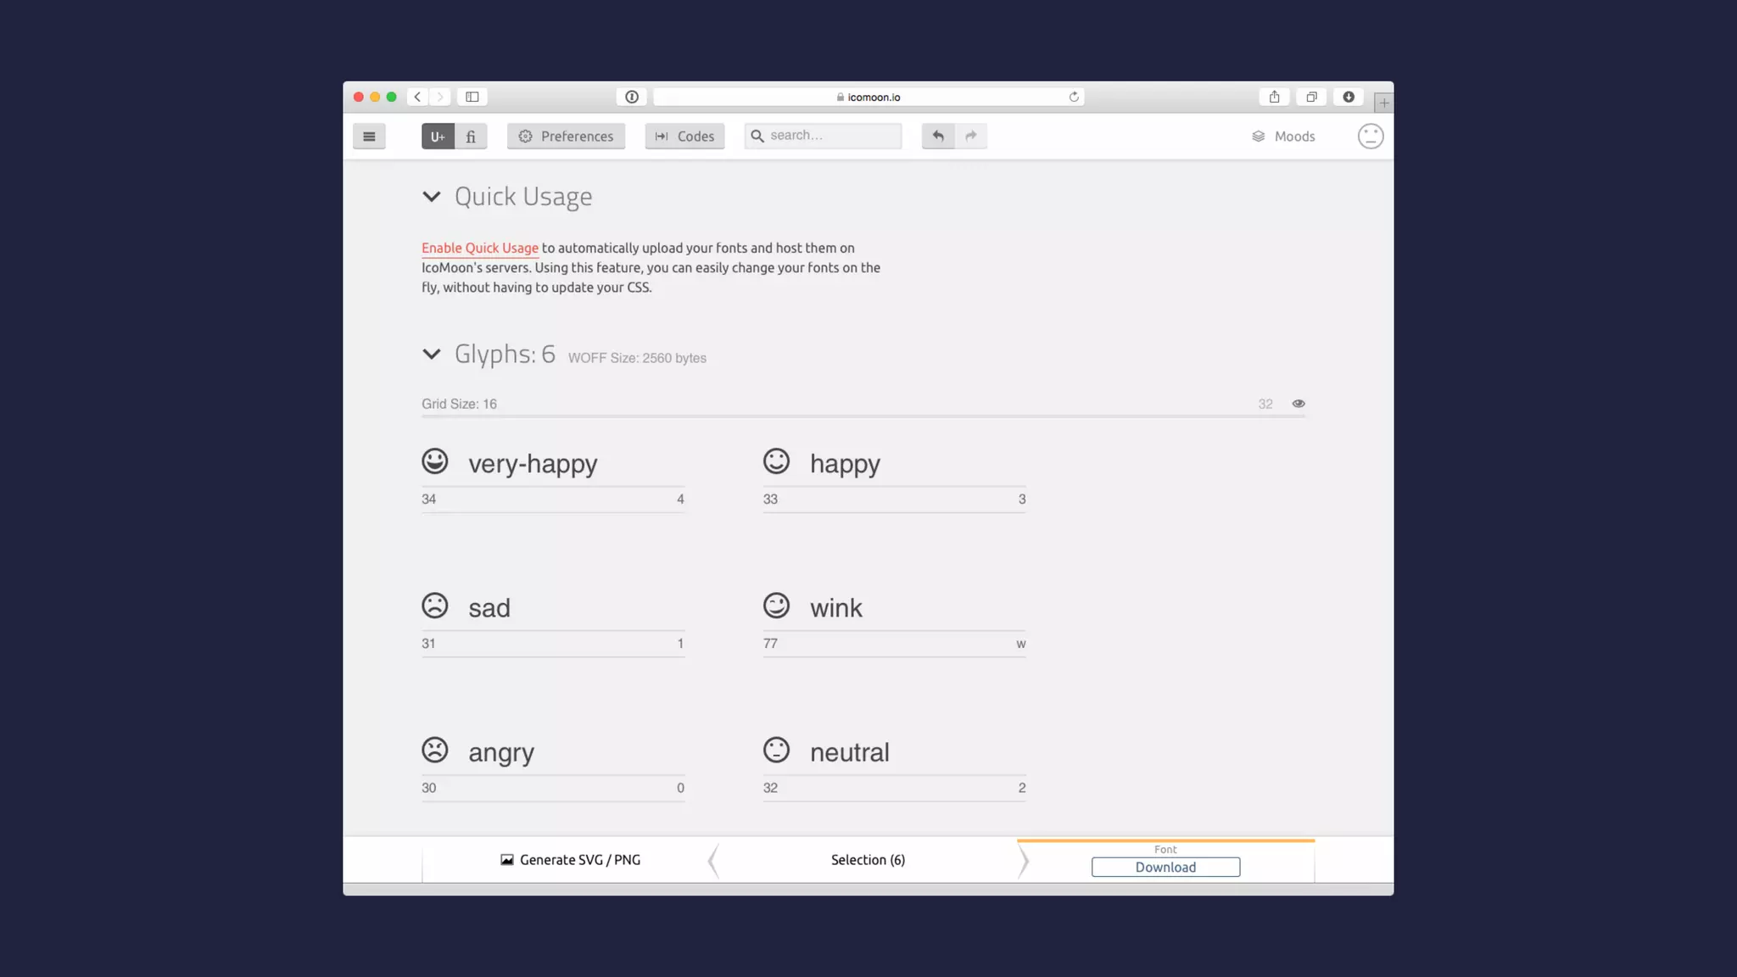Open the Moods project layers icon
1737x977 pixels.
click(1259, 137)
